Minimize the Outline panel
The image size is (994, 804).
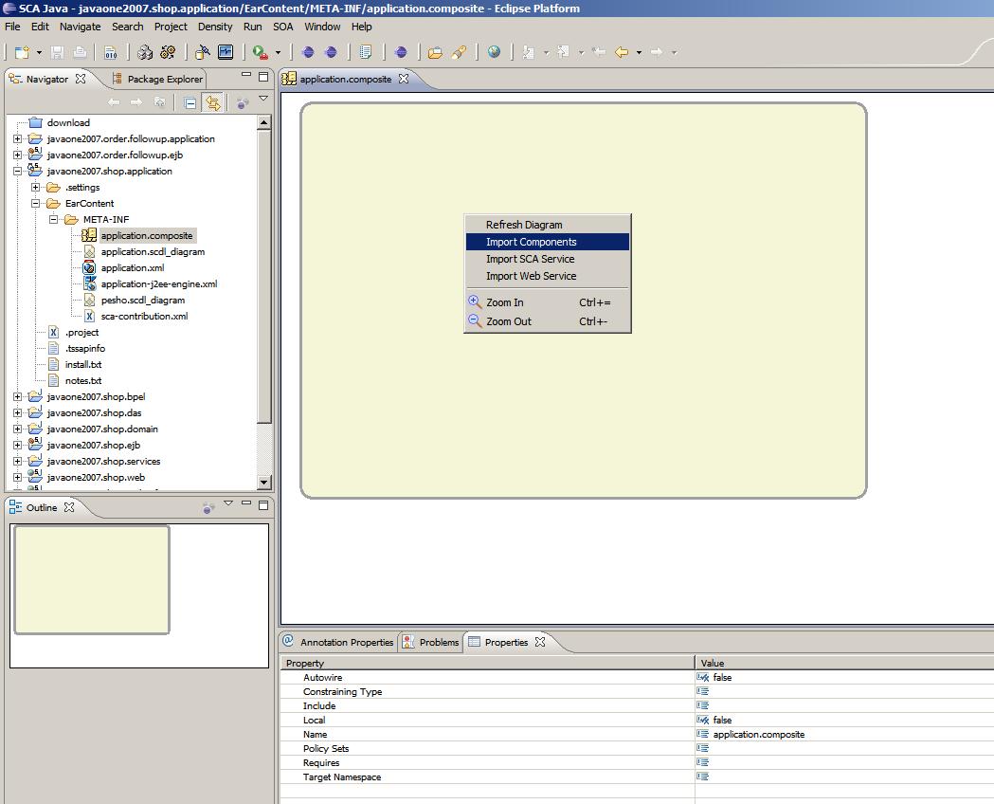246,504
